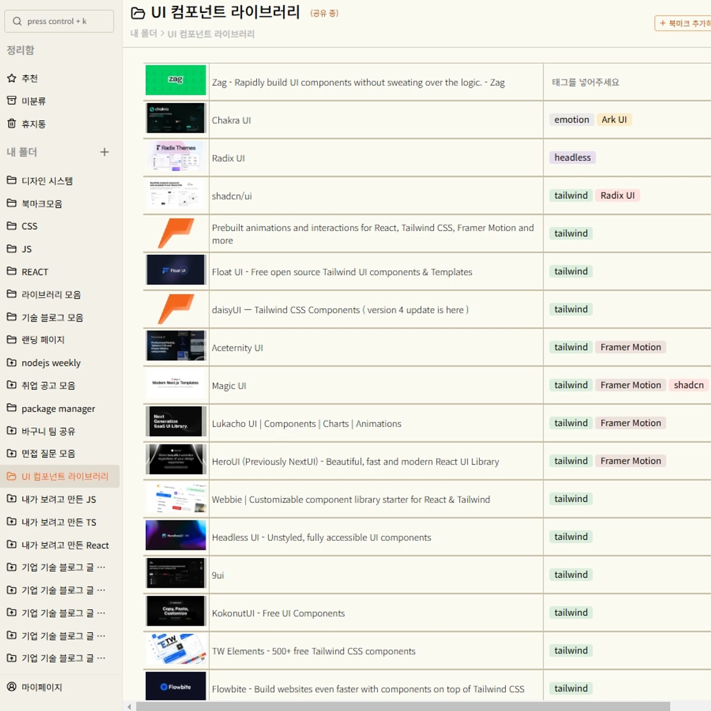Click the Ark UI tag
This screenshot has width=711, height=711.
(614, 120)
